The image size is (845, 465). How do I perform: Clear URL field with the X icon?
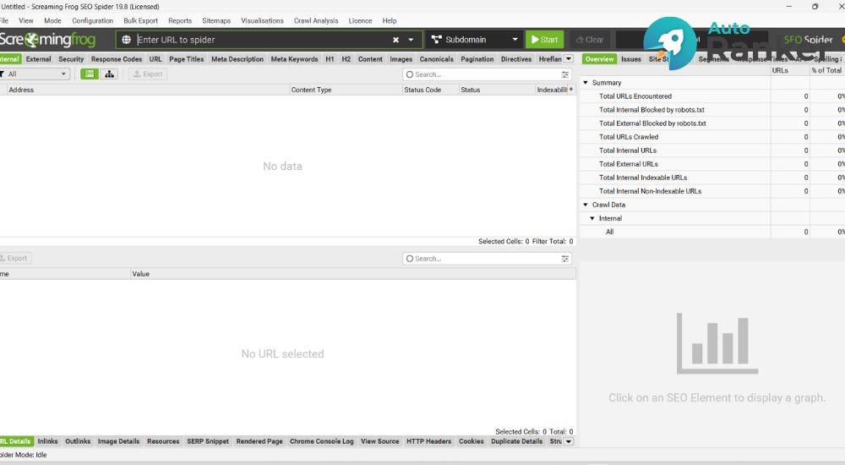click(395, 40)
